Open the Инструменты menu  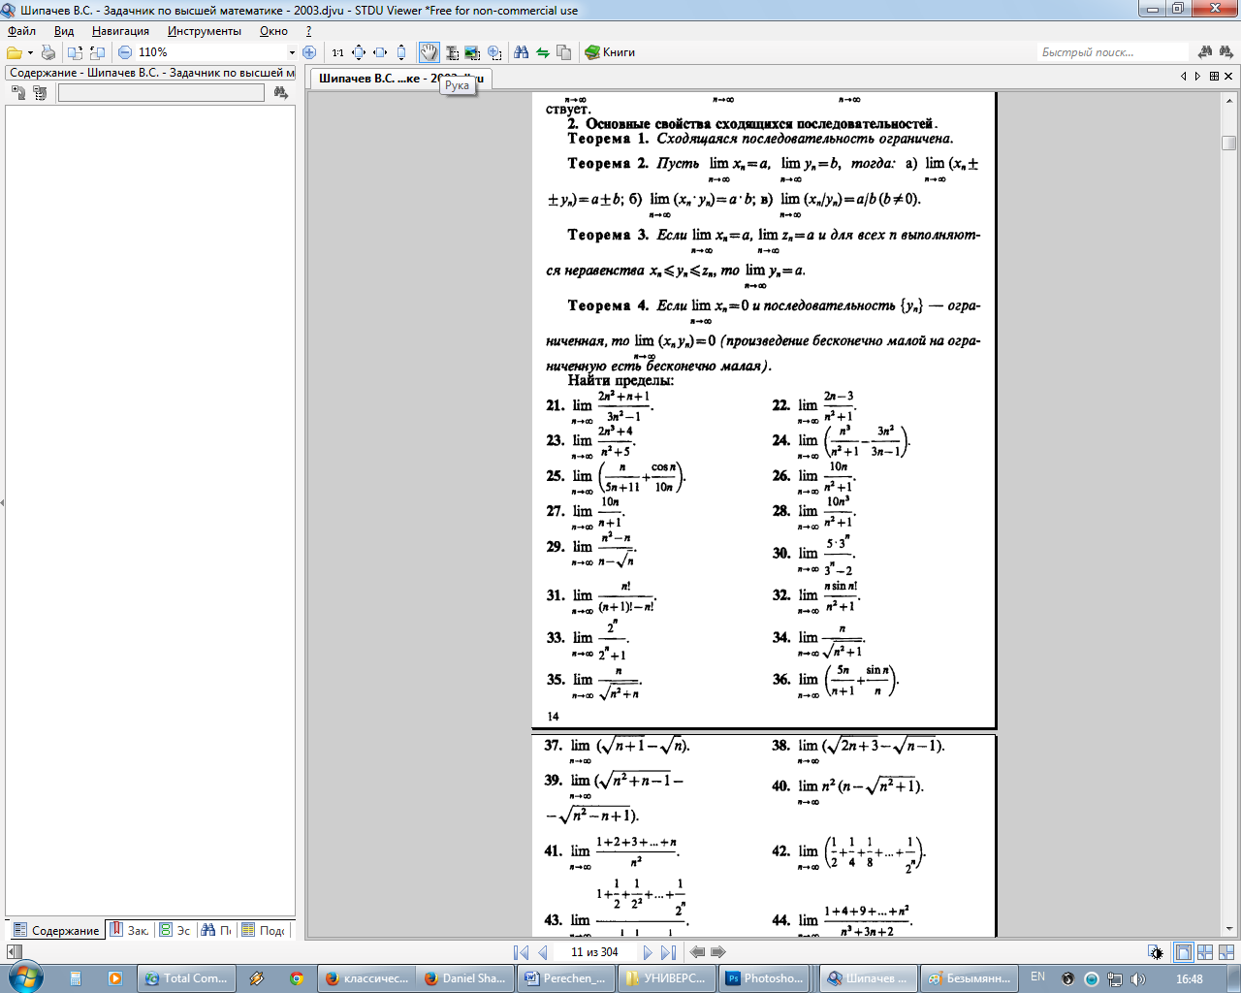(x=204, y=31)
